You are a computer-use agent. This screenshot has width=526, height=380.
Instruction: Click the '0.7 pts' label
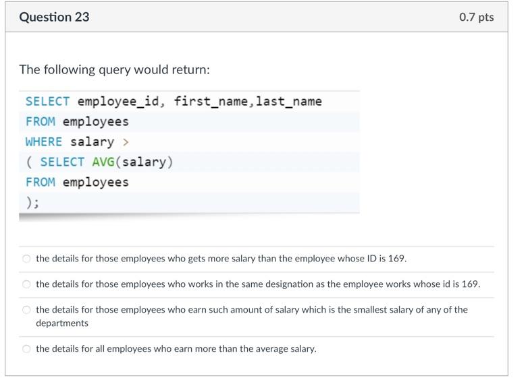(x=476, y=17)
